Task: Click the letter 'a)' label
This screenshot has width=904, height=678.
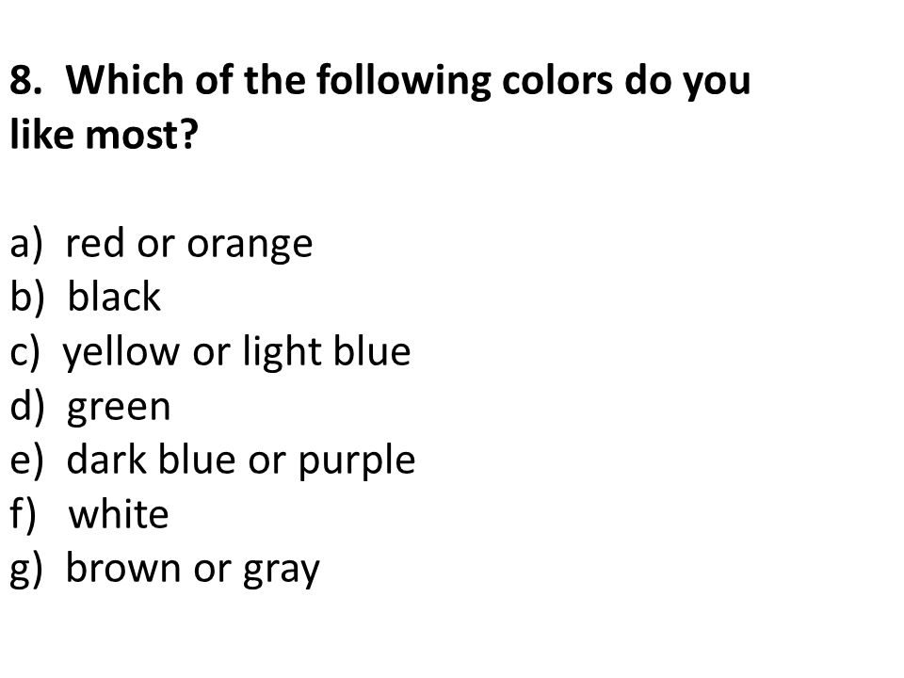Action: tap(26, 245)
